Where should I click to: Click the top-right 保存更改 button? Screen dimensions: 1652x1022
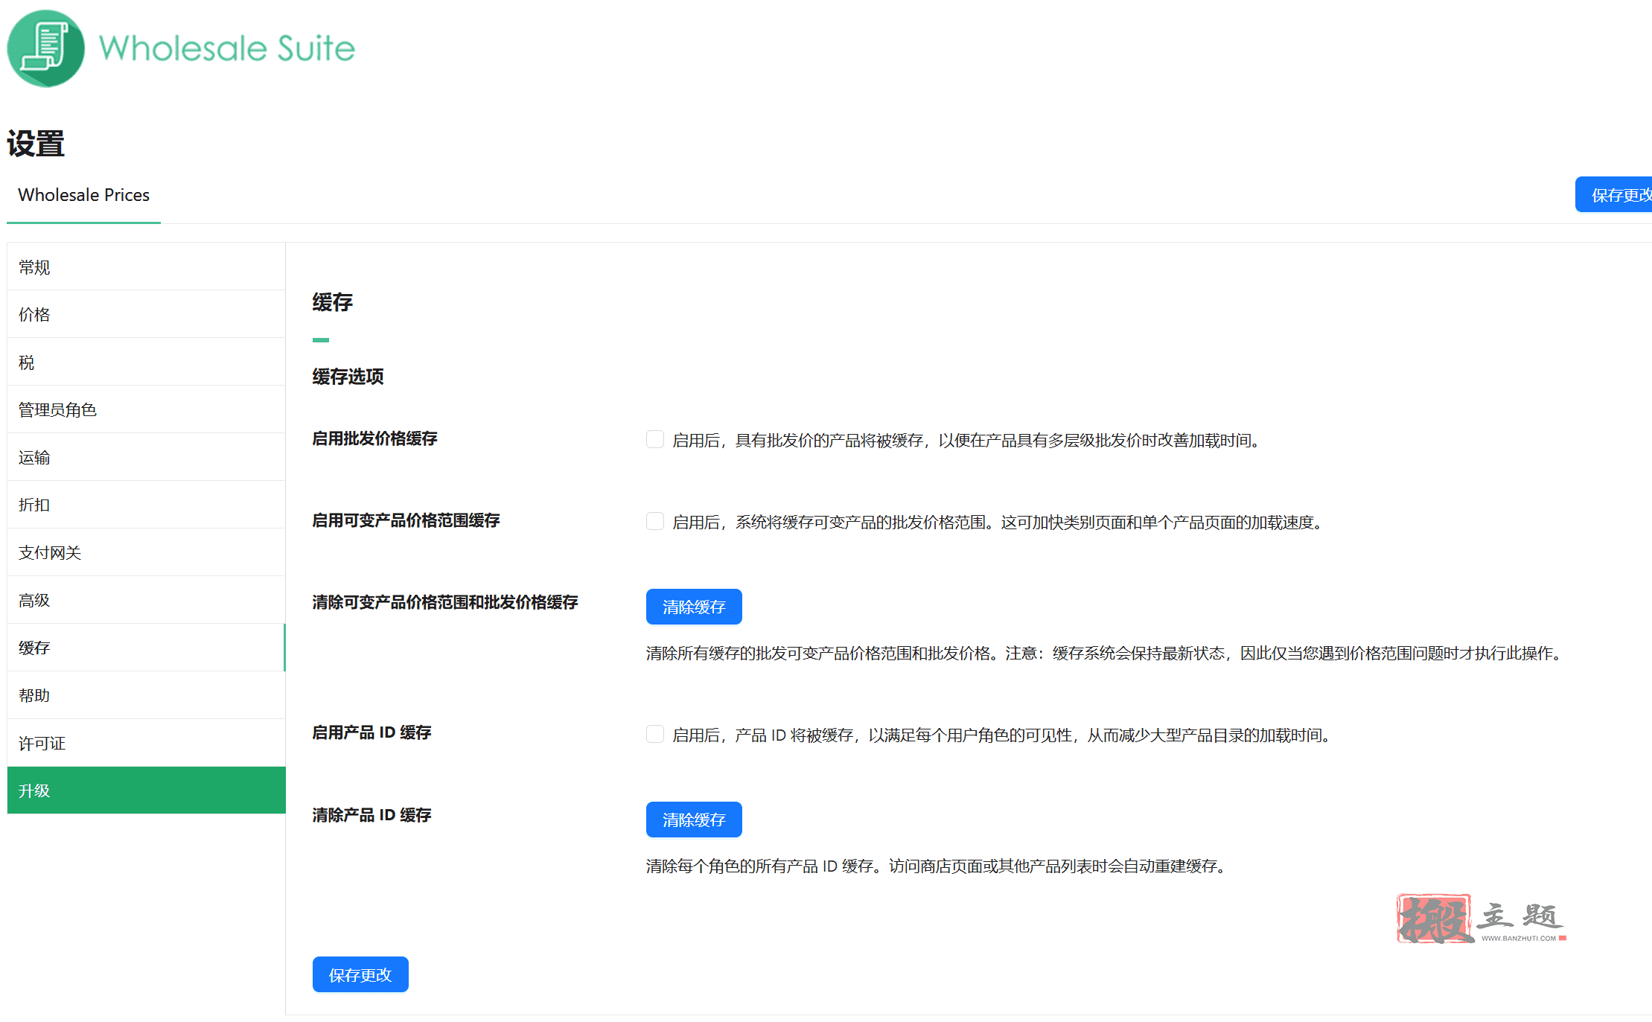[1614, 194]
